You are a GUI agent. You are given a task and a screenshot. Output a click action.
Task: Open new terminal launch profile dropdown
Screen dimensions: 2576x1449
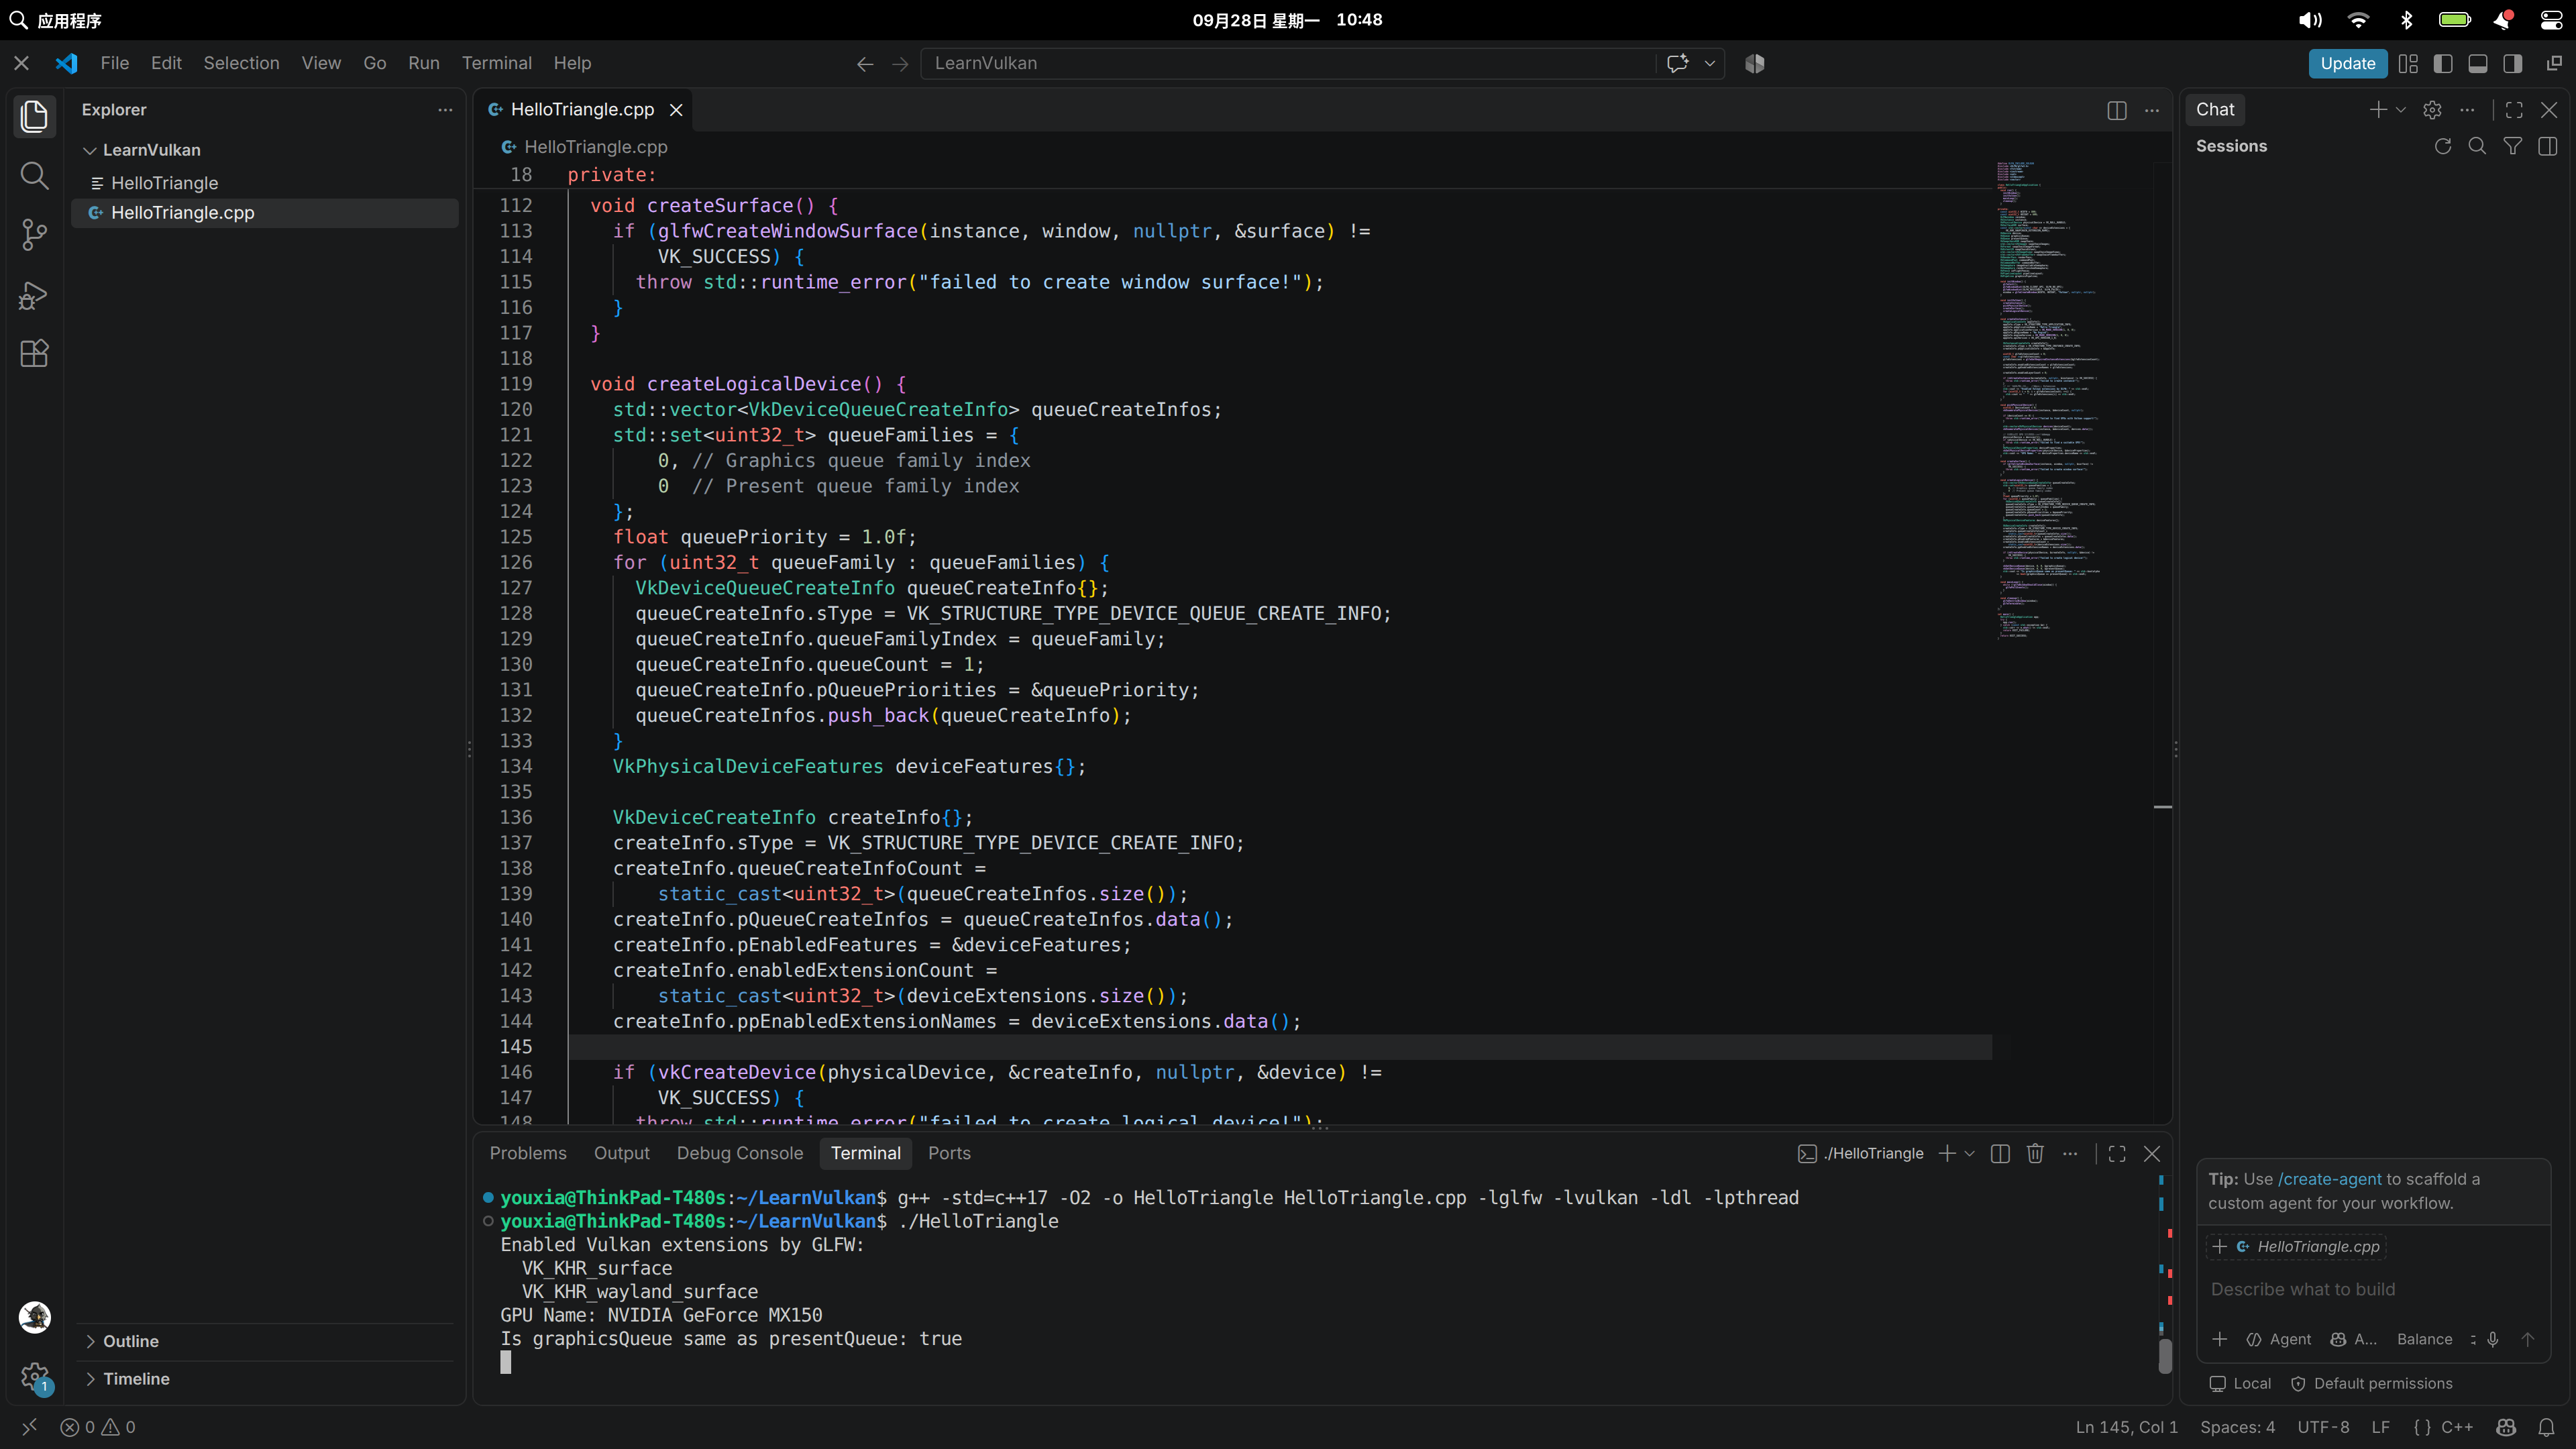(1970, 1153)
